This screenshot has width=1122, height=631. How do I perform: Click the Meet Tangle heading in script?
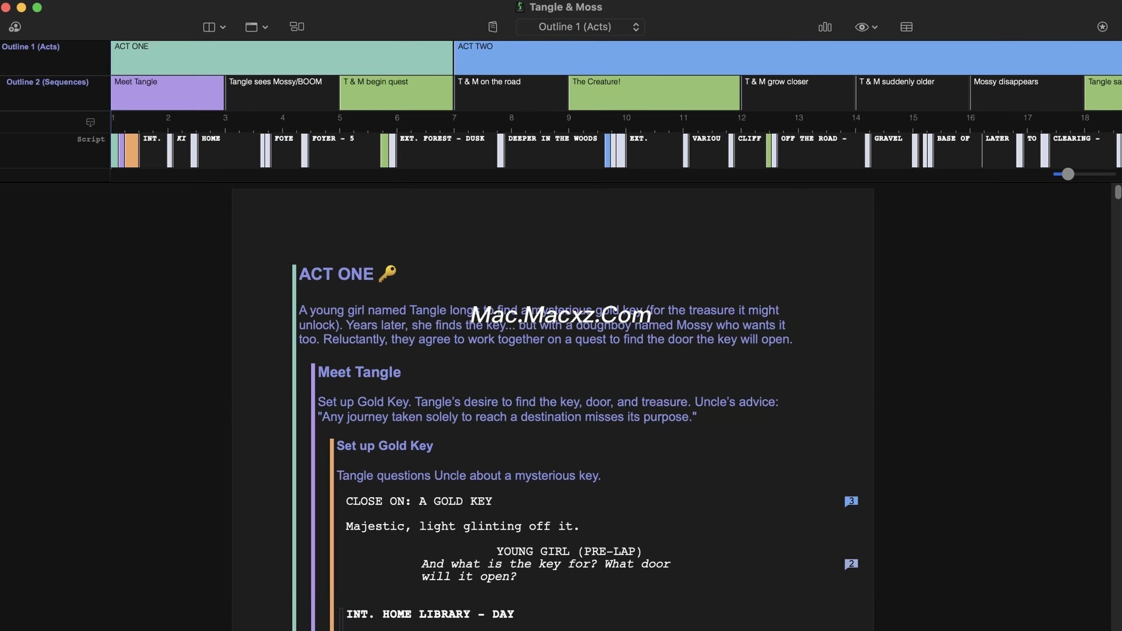click(359, 372)
